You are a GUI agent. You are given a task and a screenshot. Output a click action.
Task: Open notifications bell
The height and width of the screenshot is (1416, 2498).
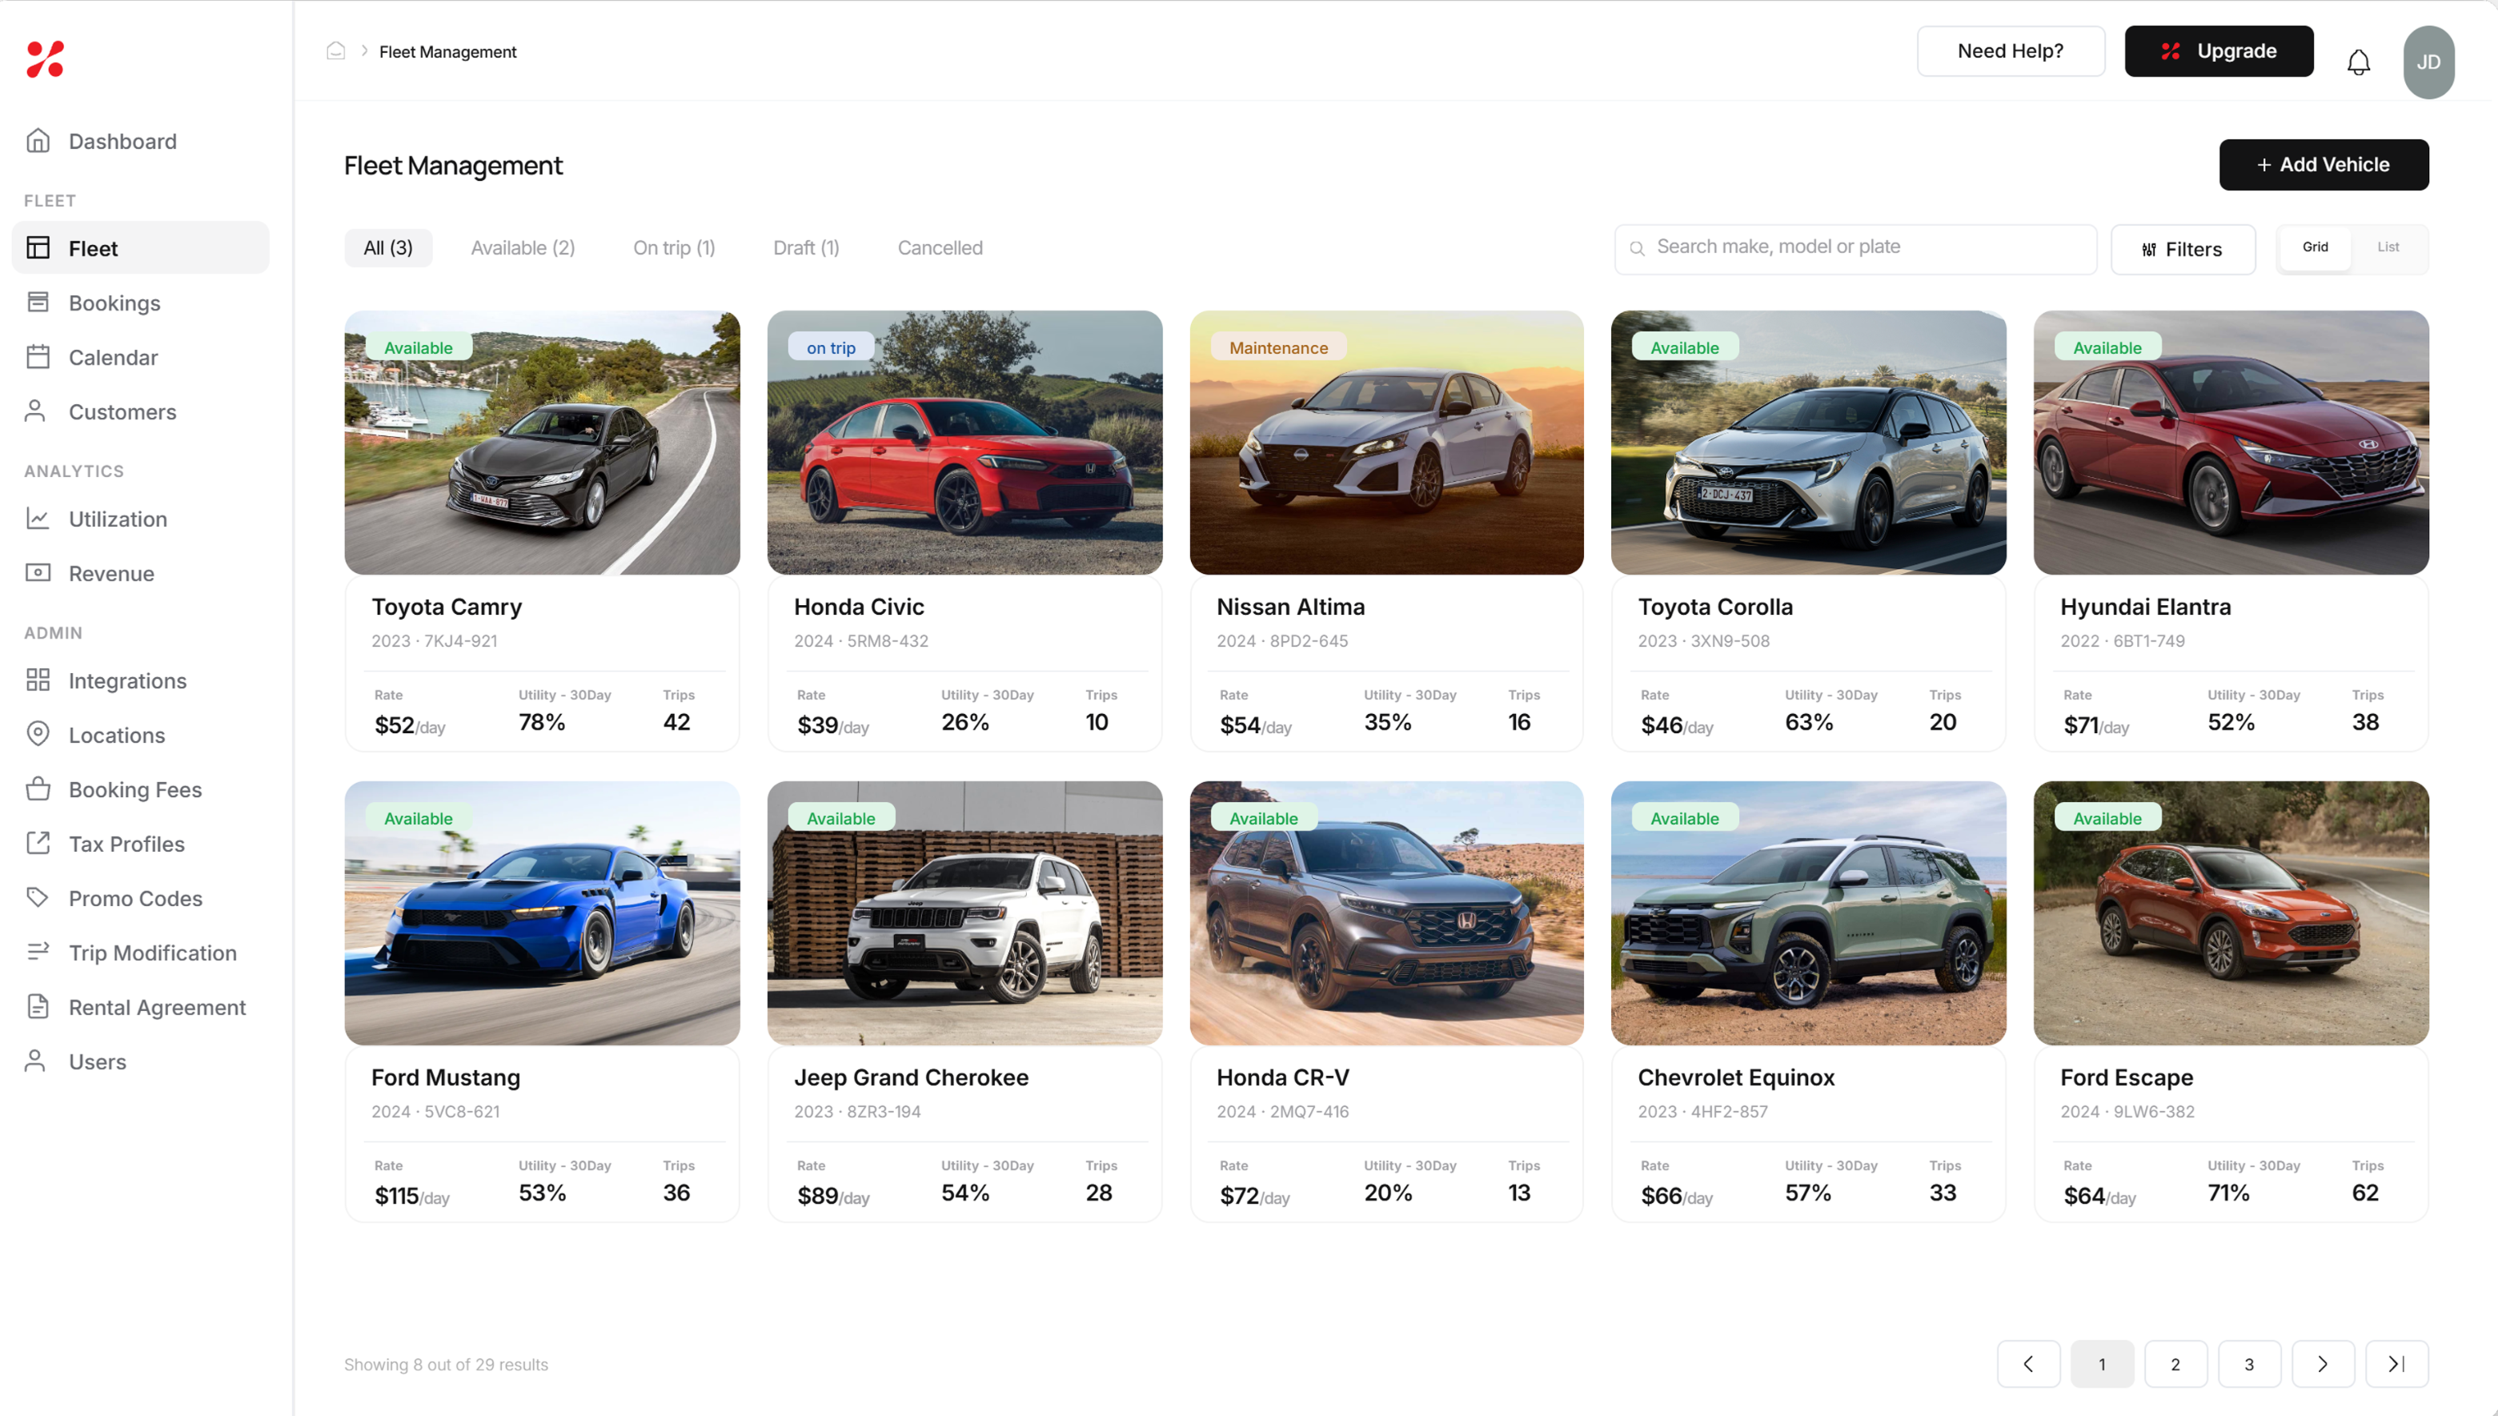tap(2358, 62)
